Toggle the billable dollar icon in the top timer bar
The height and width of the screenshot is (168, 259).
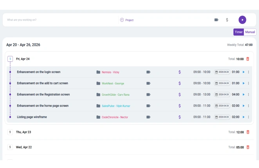pyautogui.click(x=227, y=20)
